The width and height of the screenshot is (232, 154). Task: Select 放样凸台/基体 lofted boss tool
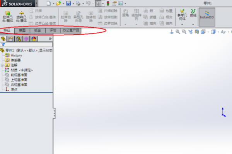43,17
